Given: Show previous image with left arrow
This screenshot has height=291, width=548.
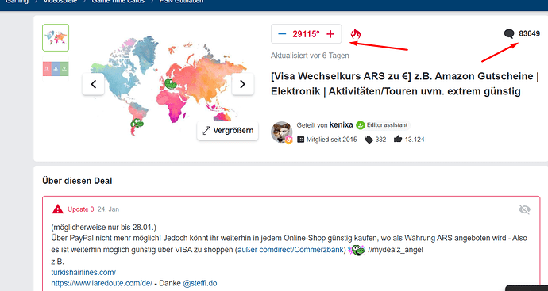Looking at the screenshot, I should 93,84.
